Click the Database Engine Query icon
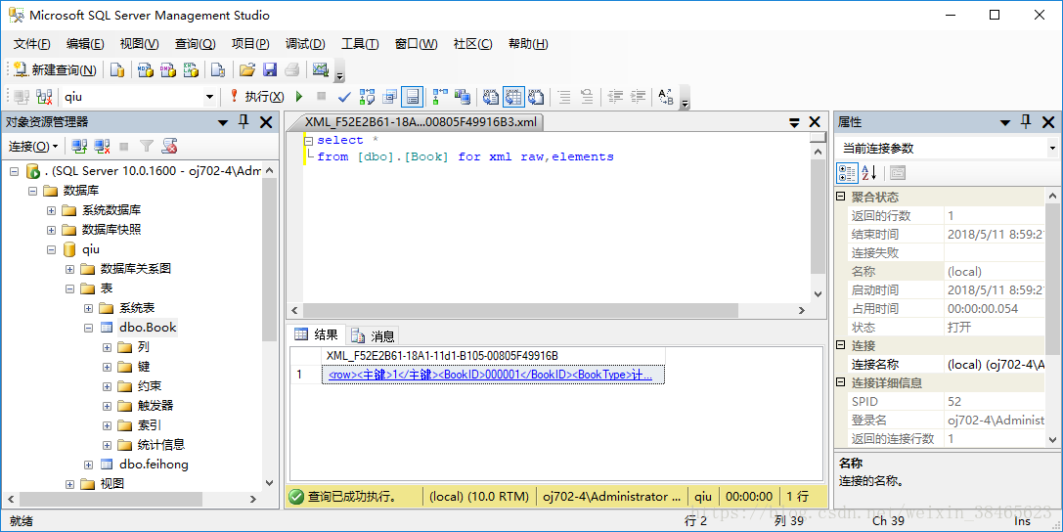This screenshot has height=532, width=1063. point(117,69)
